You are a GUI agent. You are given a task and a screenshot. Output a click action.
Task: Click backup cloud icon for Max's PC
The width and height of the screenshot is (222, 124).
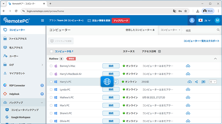(x=188, y=105)
